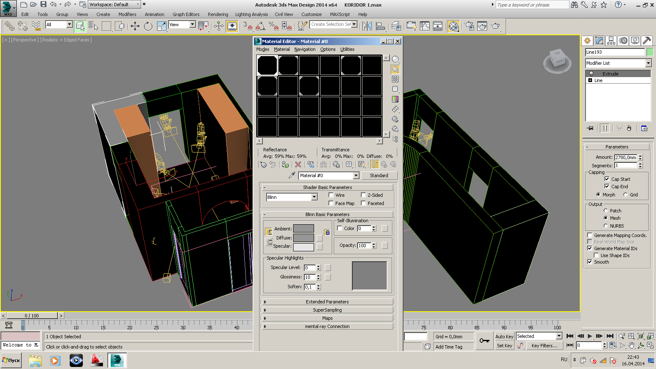
Task: Enable Generate Mapping Coords checkbox
Action: point(590,235)
